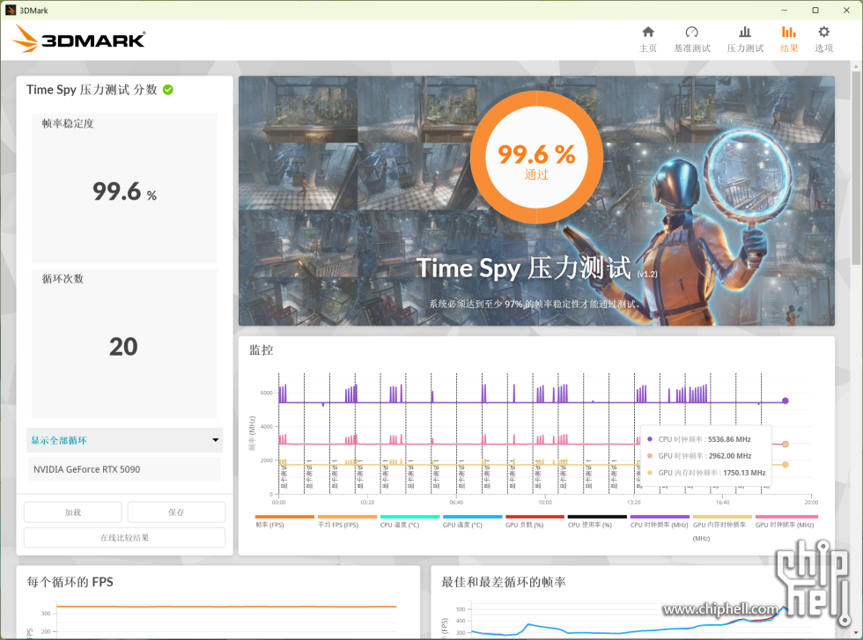863x640 pixels.
Task: Click the NVIDIA GeForce RTX 5090 field
Action: pyautogui.click(x=124, y=469)
